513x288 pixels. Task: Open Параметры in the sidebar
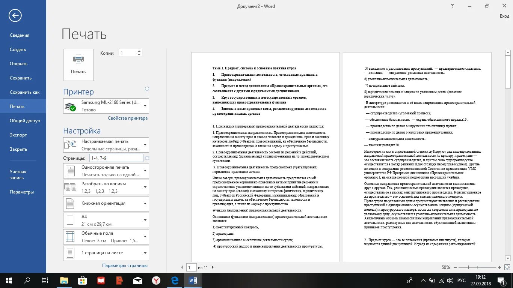(x=23, y=192)
